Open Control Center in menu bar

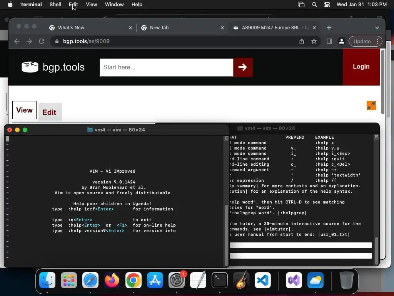click(327, 5)
